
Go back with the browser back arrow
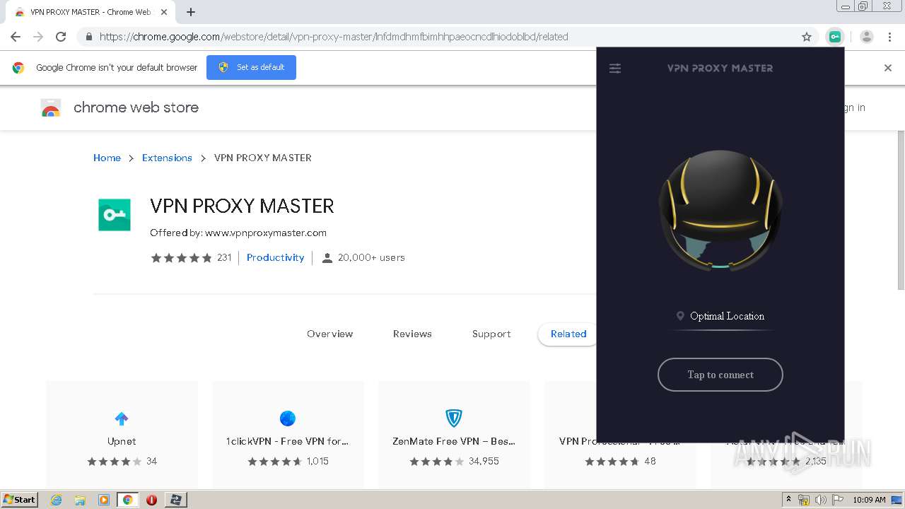(x=16, y=37)
